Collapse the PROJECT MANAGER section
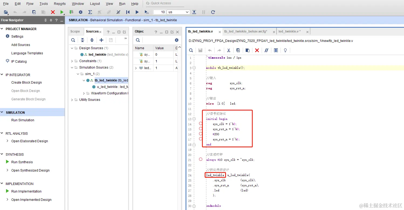The width and height of the screenshot is (404, 210). (x=2, y=29)
